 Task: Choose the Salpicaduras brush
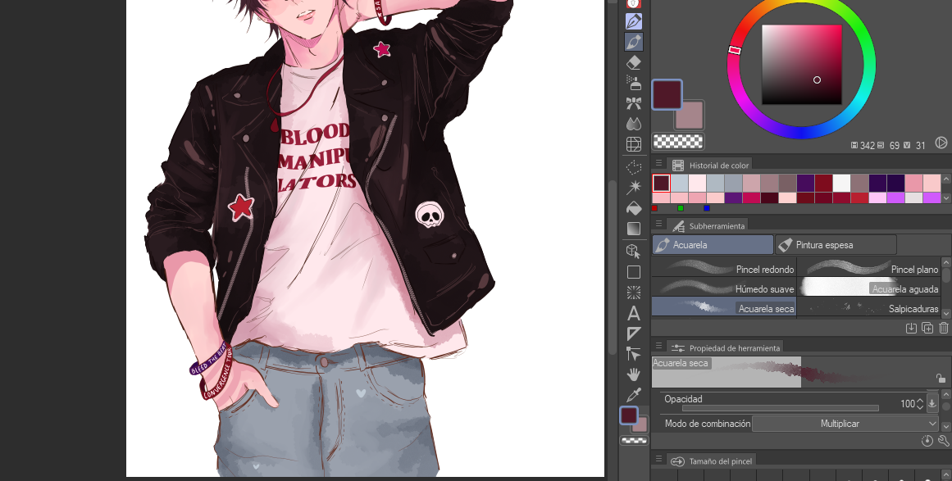pyautogui.click(x=869, y=307)
